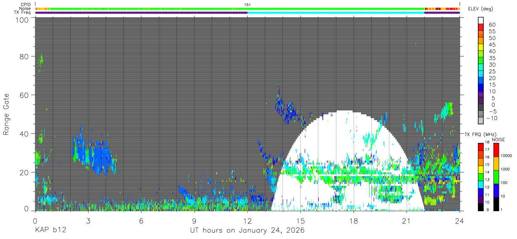Image resolution: width=517 pixels, height=239 pixels.
Task: Click the 6 tick on the UT hours axis
Action: pos(141,221)
